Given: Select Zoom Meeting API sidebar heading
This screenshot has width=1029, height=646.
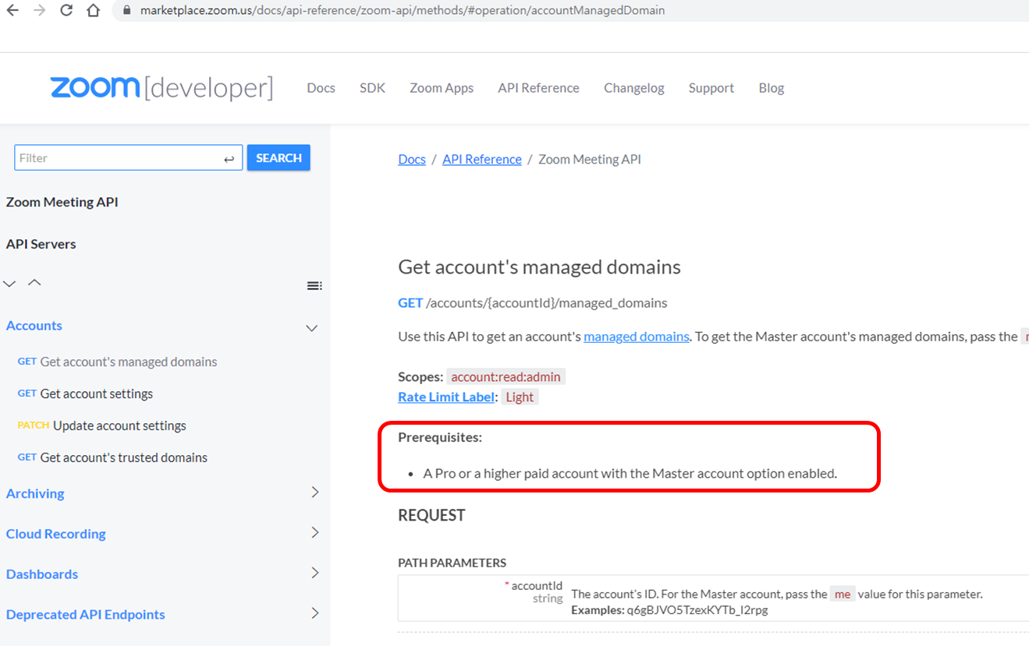Looking at the screenshot, I should (62, 202).
